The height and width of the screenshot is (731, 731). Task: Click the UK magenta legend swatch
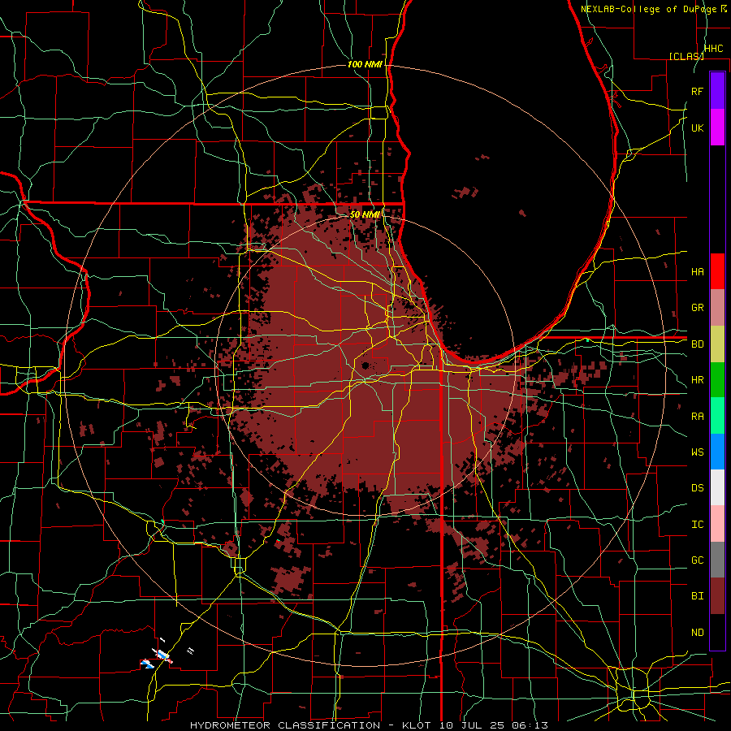coord(717,128)
